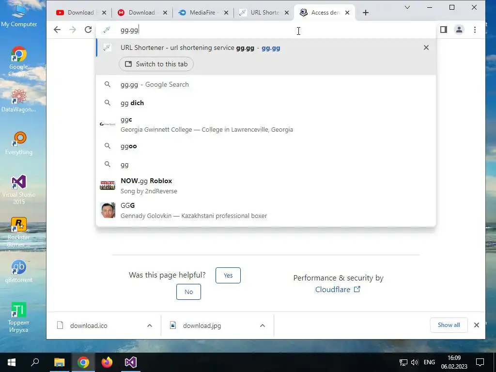Screen dimensions: 496x372
Task: Click address bar containing gg.gg
Action: pos(266,30)
